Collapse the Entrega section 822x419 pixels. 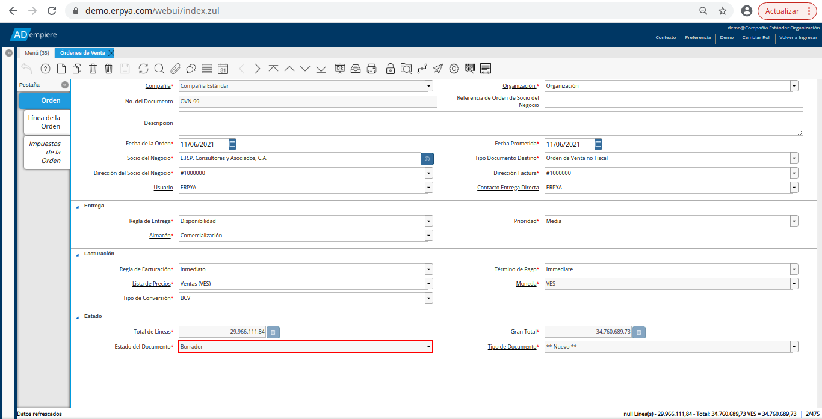coord(77,206)
